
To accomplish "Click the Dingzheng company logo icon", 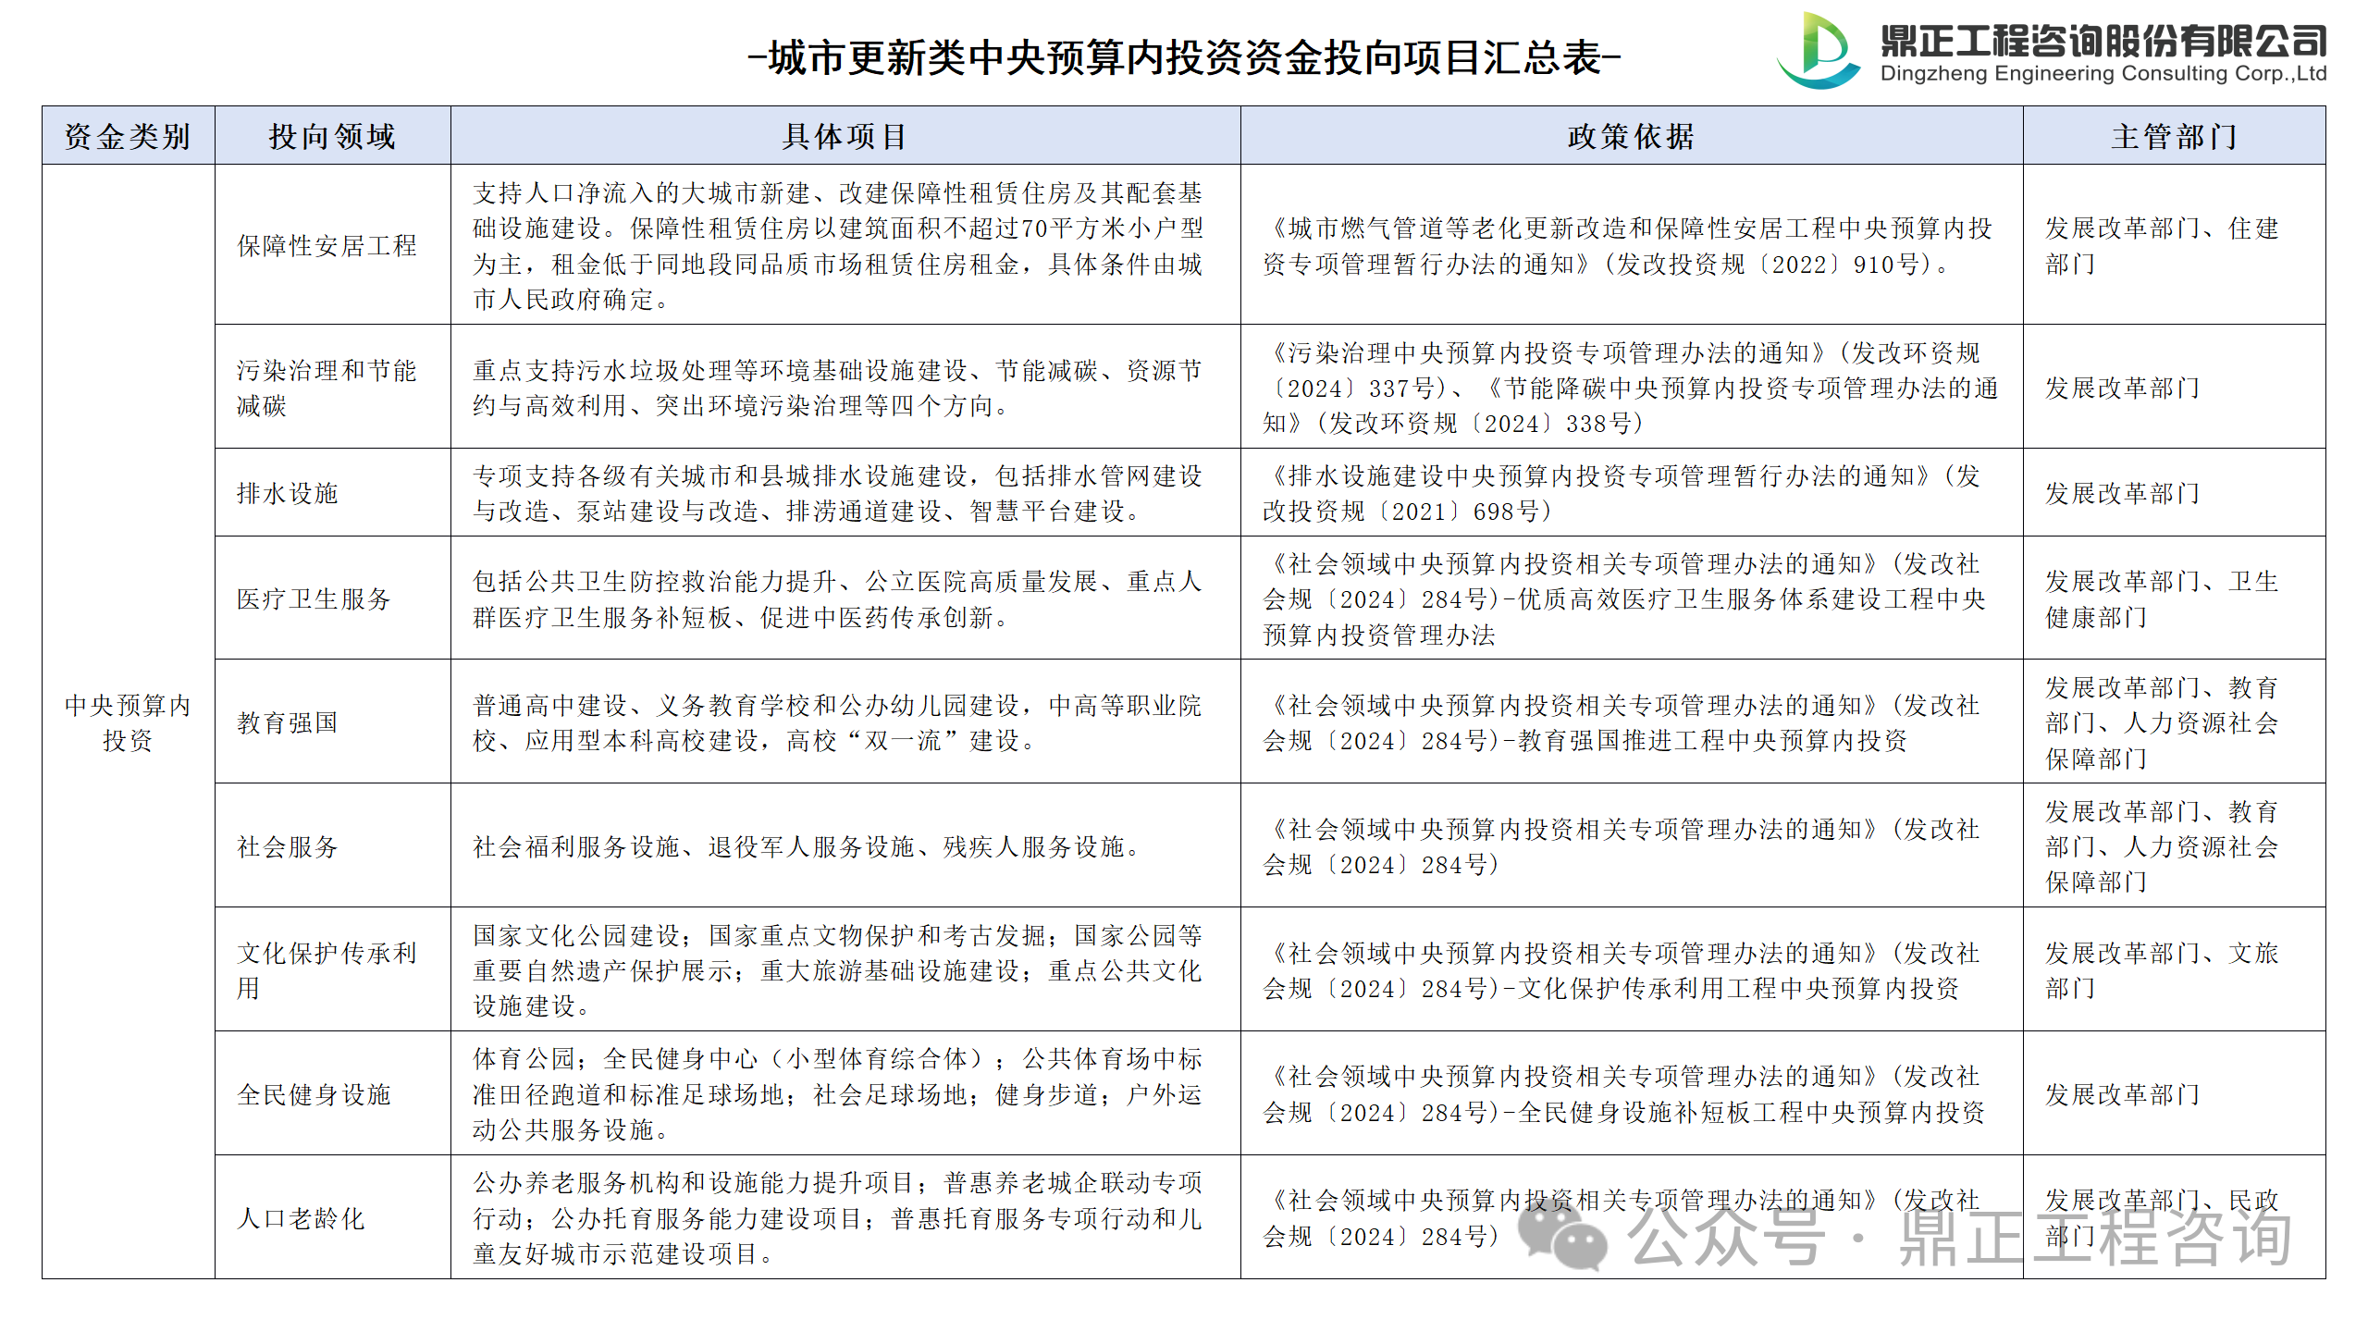I will [1819, 51].
